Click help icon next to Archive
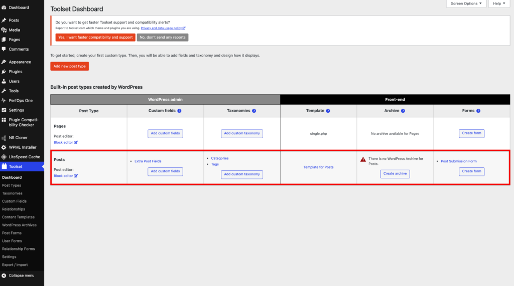Screen dimensions: 514x286 403,111
